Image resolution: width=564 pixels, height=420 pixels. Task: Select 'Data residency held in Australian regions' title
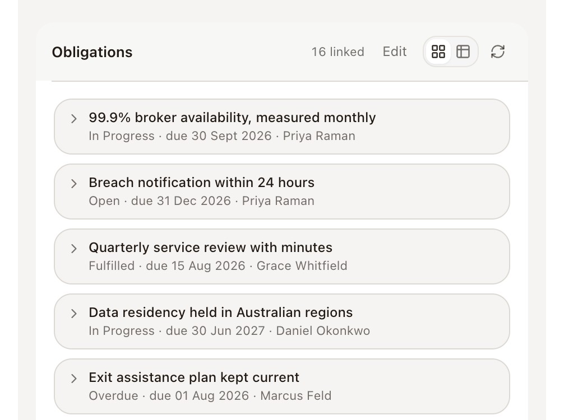220,312
